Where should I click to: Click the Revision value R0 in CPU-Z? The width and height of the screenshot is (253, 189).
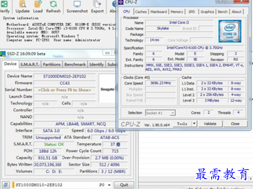point(236,59)
